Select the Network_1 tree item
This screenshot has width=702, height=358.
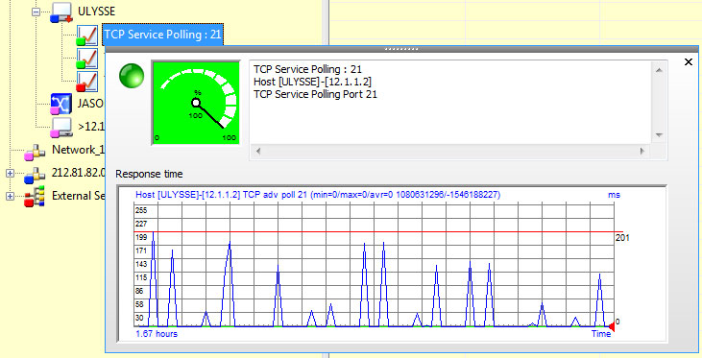[78, 150]
